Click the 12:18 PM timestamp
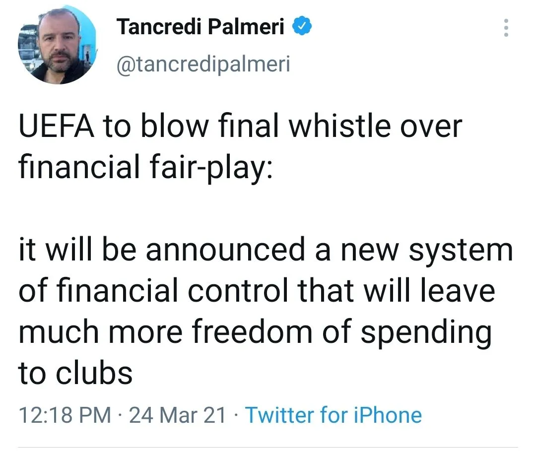 point(65,415)
